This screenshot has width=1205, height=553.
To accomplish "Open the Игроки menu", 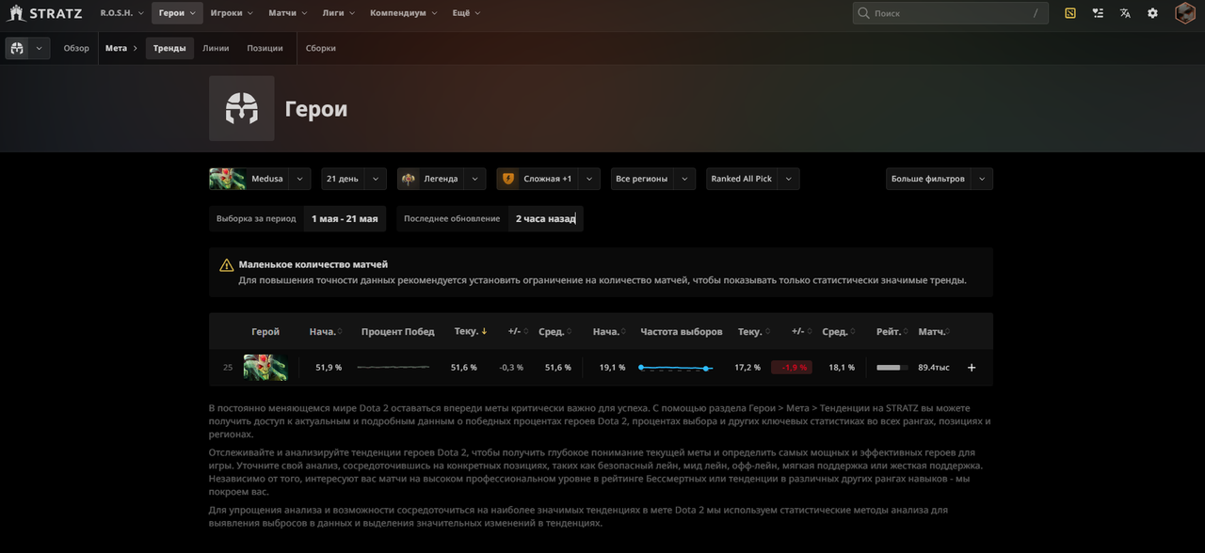I will tap(233, 13).
